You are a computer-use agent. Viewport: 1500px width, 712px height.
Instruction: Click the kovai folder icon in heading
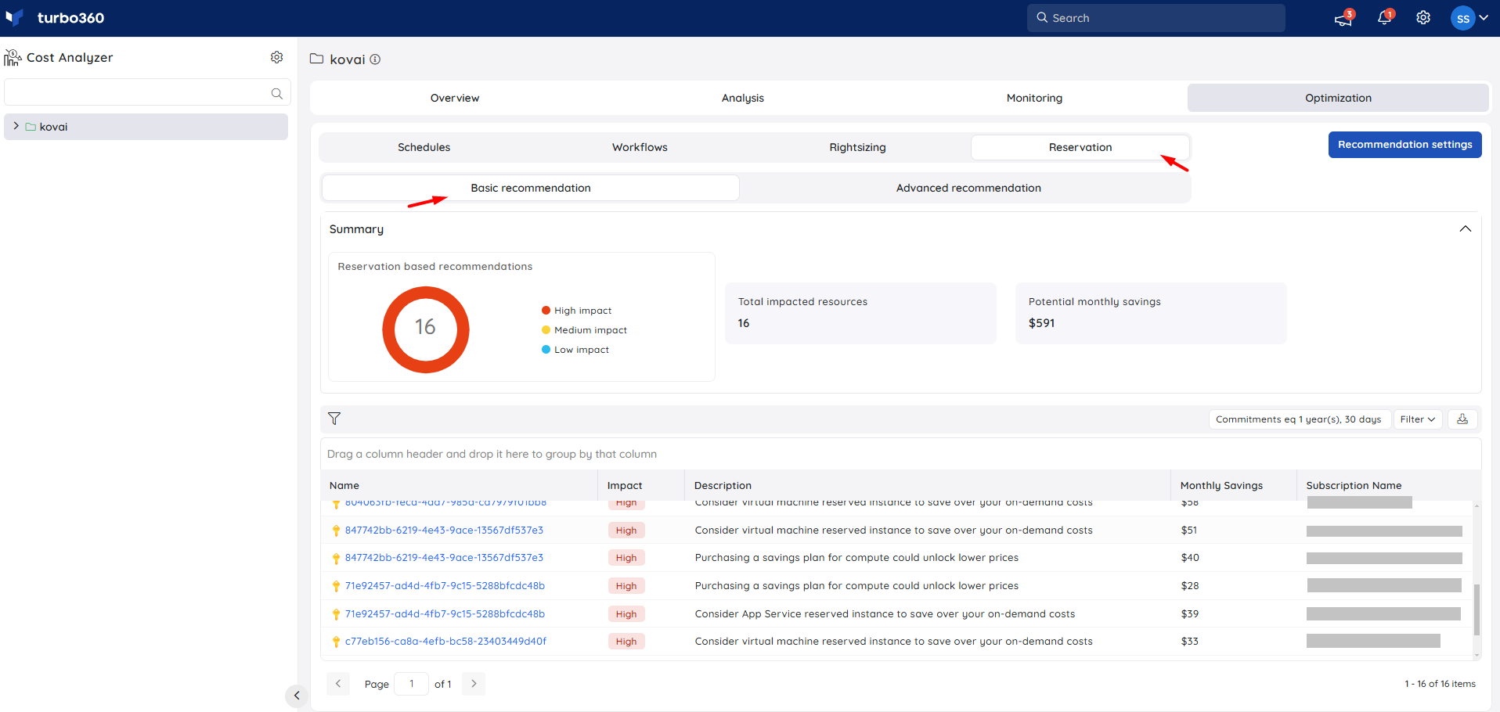point(317,59)
